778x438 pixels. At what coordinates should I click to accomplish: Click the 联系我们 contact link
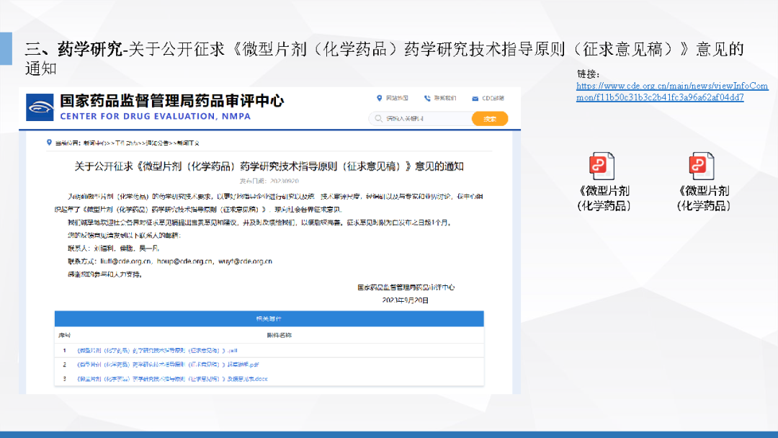tap(444, 99)
